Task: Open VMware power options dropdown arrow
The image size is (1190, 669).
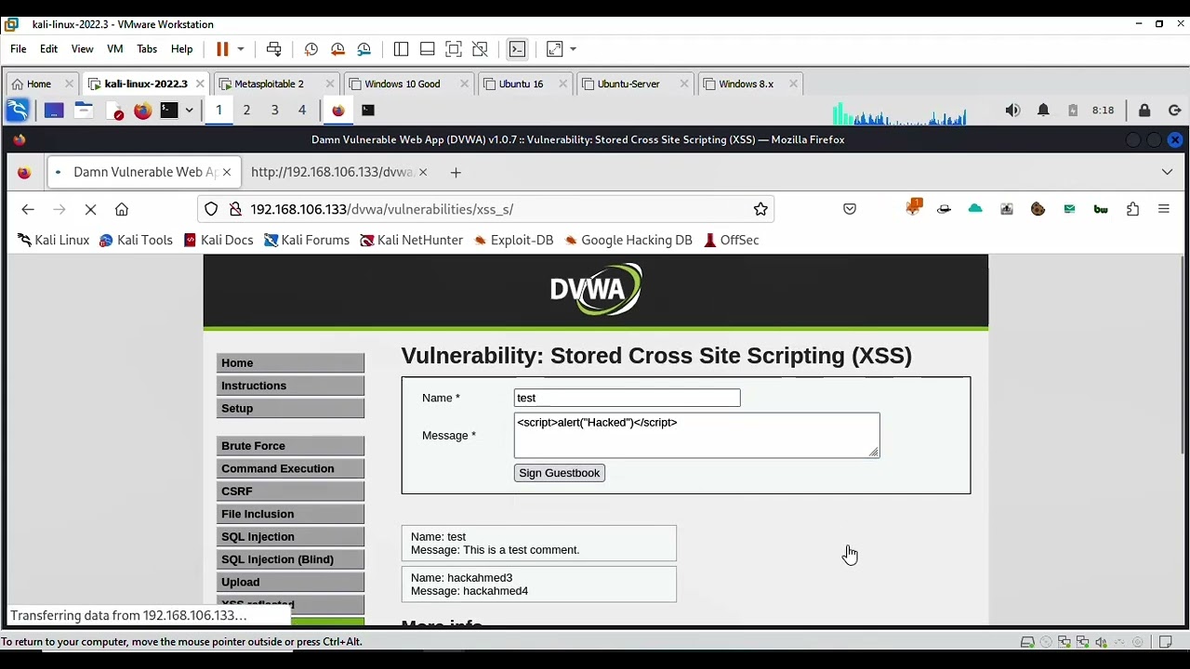Action: pyautogui.click(x=241, y=49)
